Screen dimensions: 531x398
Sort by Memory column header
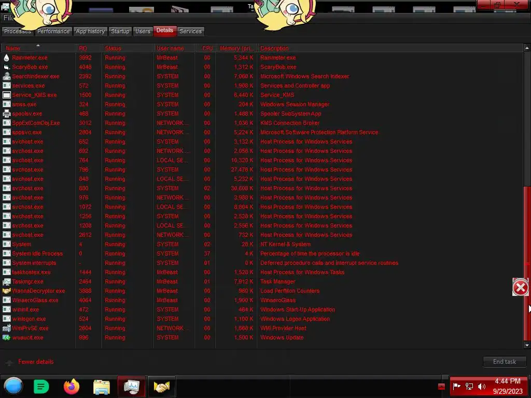pos(236,48)
